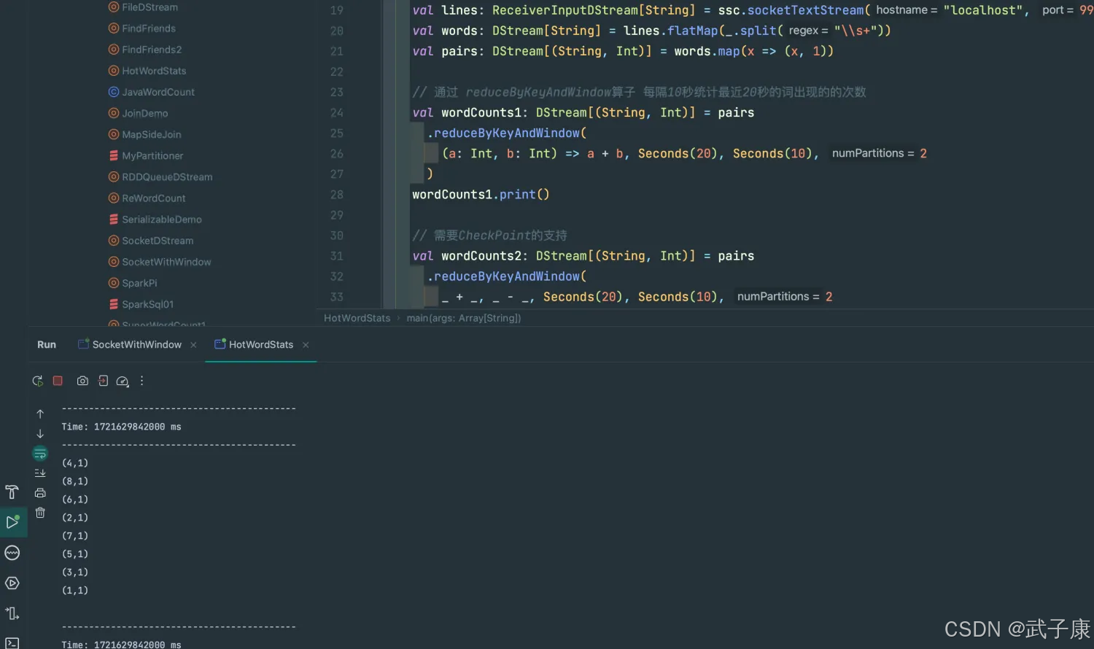Toggle soft-wrap in console output
Screen dimensions: 1094x649
(x=40, y=454)
